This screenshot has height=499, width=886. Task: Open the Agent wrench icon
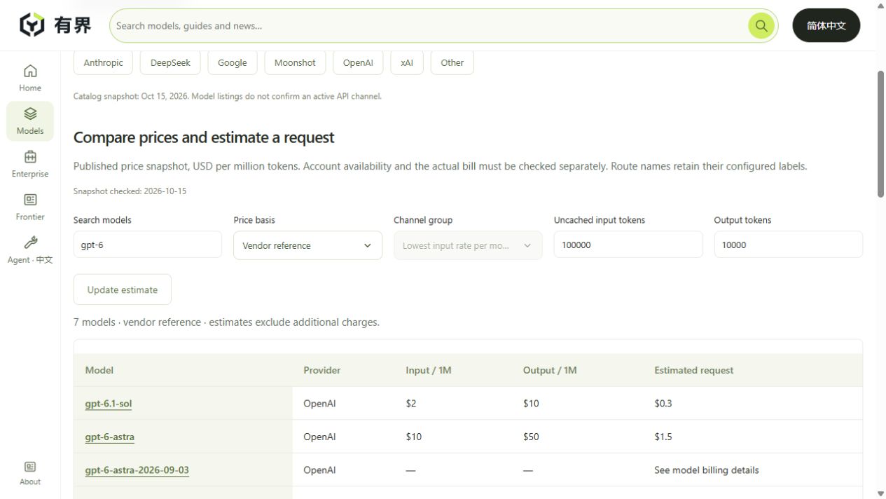pos(30,242)
